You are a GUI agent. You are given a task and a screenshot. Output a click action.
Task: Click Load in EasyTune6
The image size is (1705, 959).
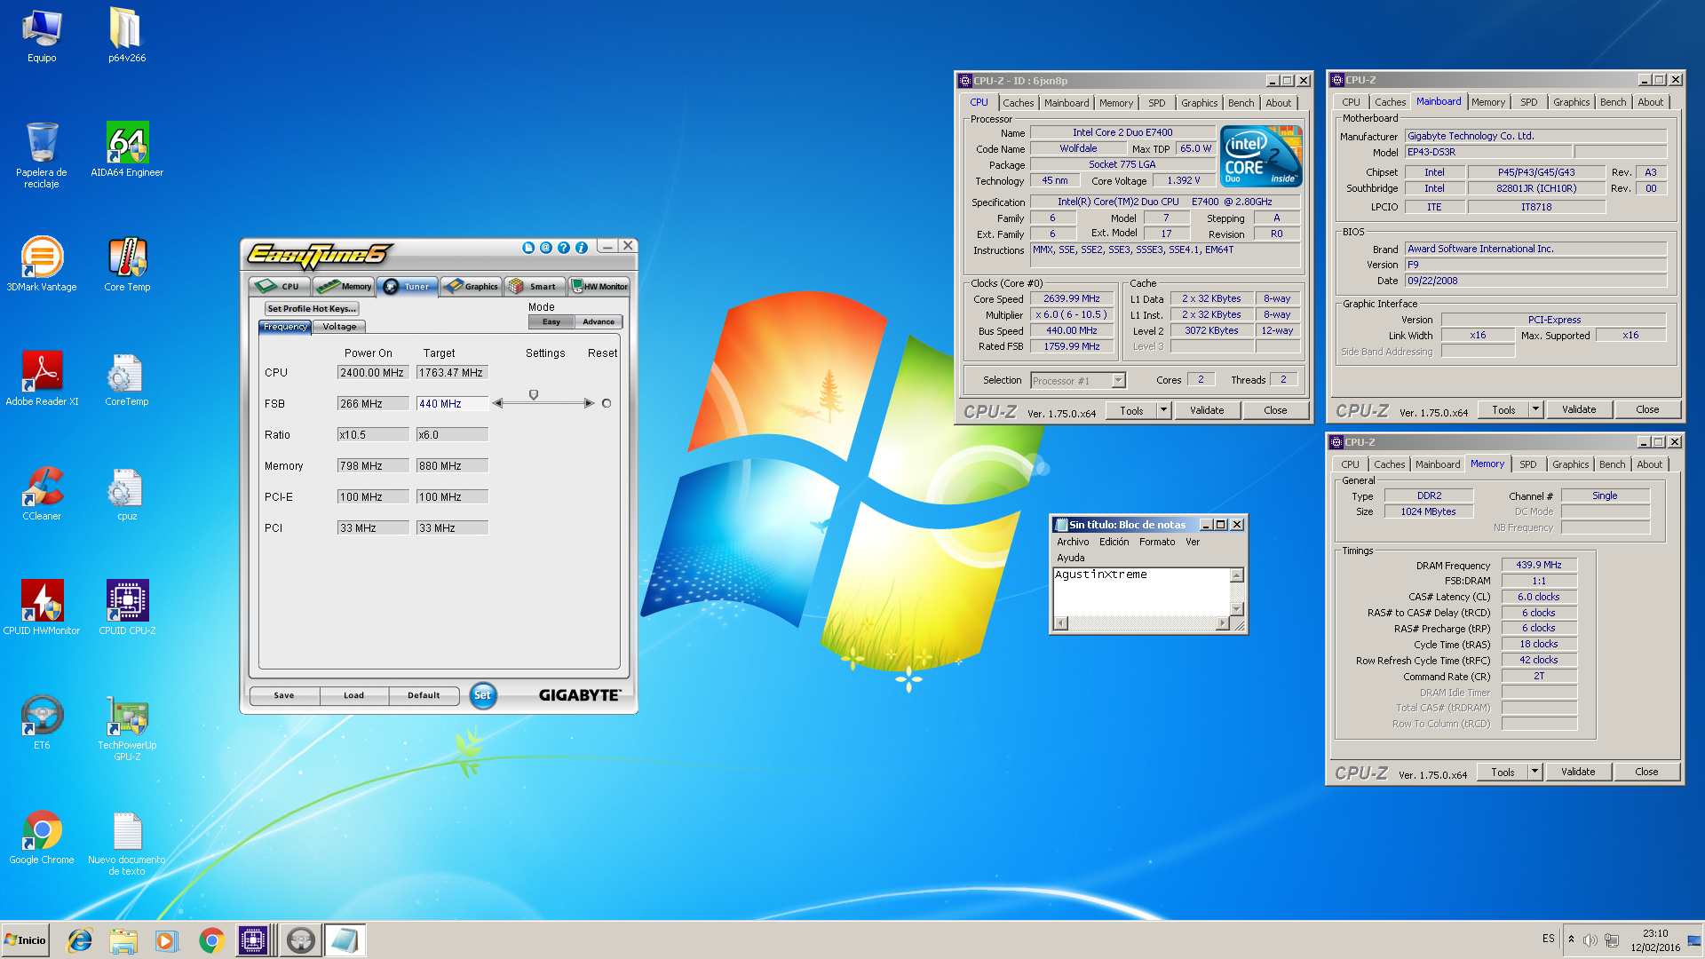pos(353,695)
